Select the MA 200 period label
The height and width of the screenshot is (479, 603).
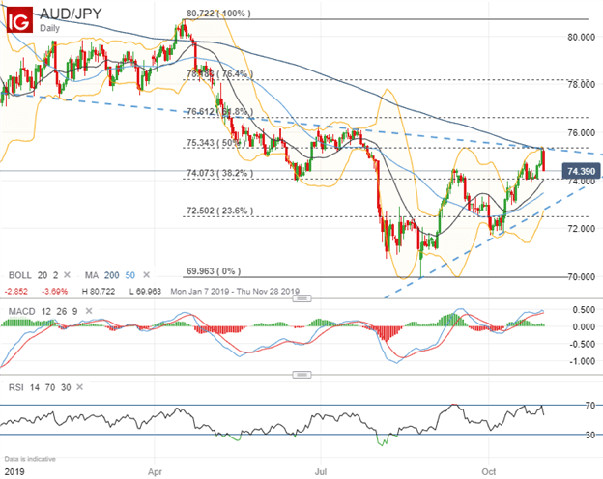111,275
